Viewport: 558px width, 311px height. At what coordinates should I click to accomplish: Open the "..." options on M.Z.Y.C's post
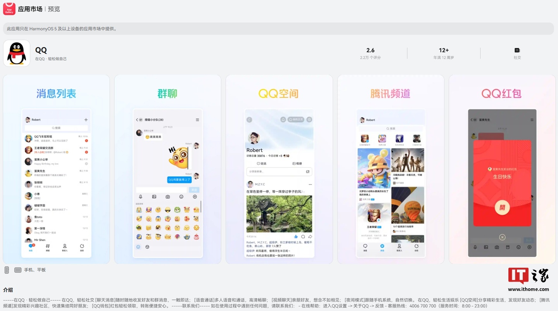310,185
